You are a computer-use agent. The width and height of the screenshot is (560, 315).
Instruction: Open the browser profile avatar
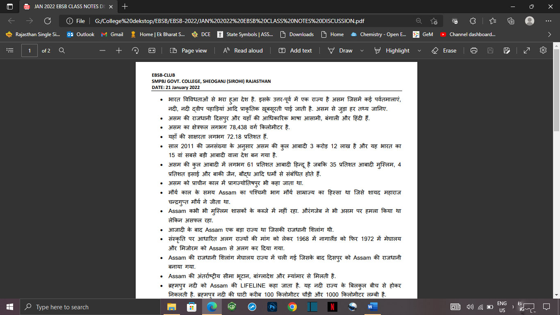[530, 21]
